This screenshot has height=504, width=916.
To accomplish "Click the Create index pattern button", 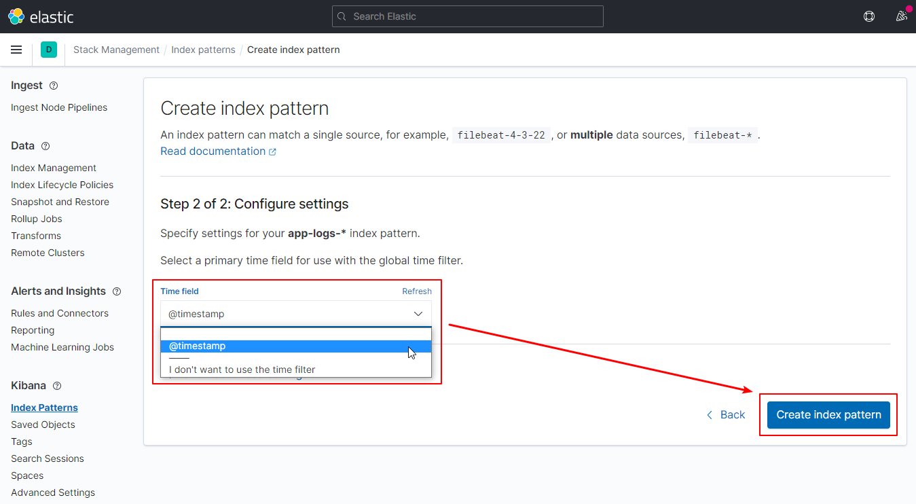I will tap(828, 414).
